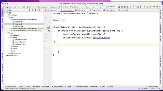
Task: Open the Problems tool window
Action: [36, 86]
